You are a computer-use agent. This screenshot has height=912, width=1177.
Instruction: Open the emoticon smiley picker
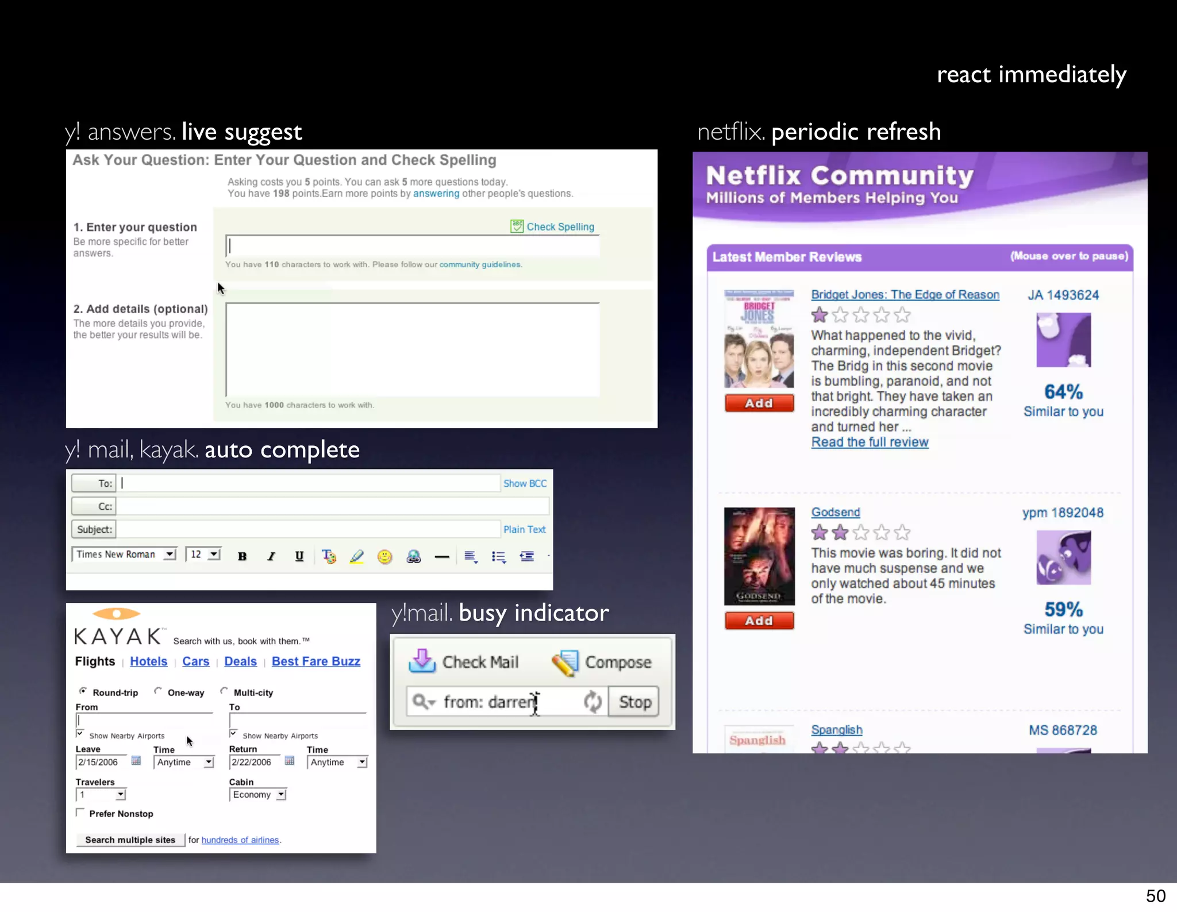384,556
